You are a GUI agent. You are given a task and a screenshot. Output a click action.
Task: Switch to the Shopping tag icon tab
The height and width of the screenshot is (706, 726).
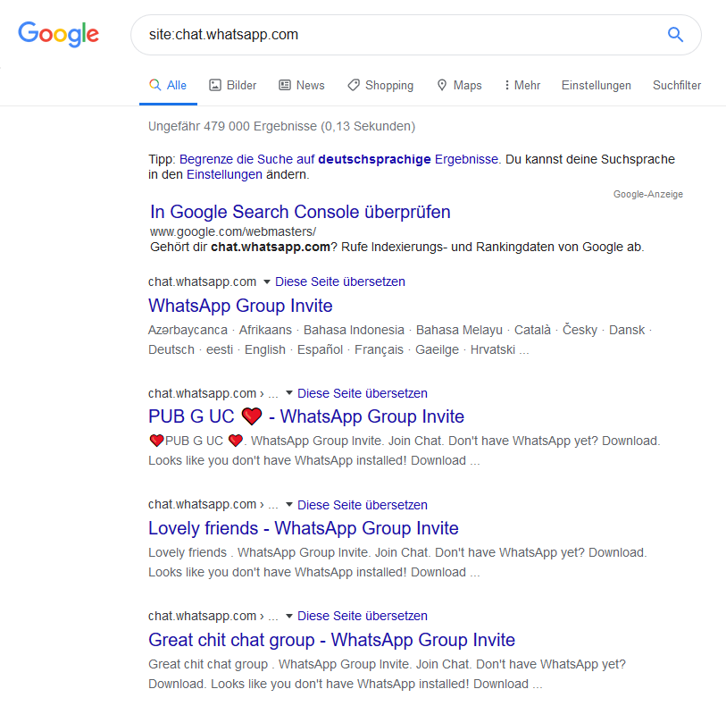pyautogui.click(x=354, y=85)
